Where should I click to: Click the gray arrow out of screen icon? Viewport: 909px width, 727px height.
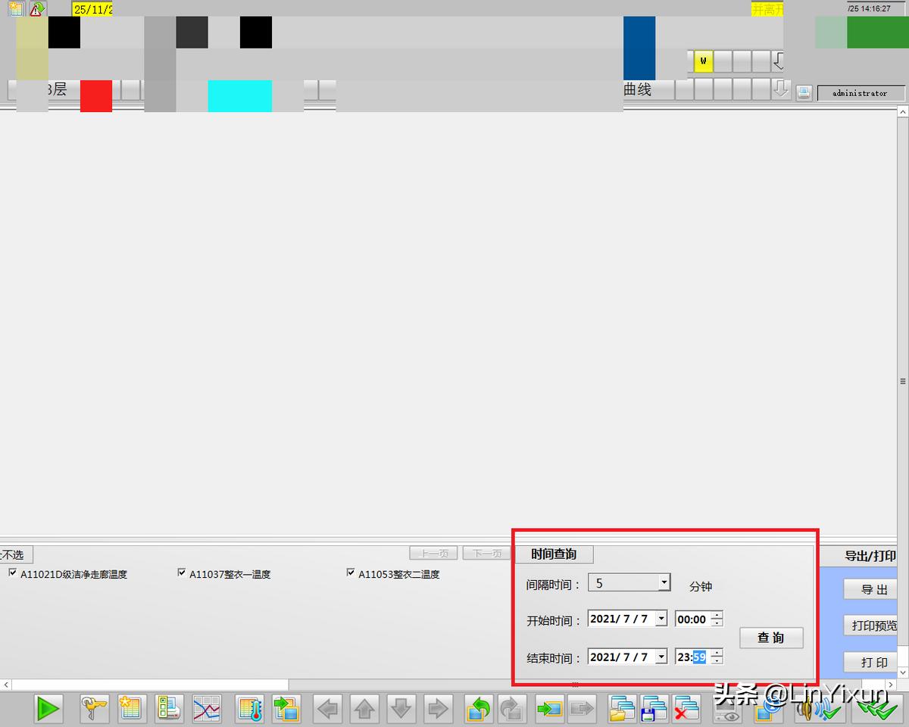click(582, 709)
